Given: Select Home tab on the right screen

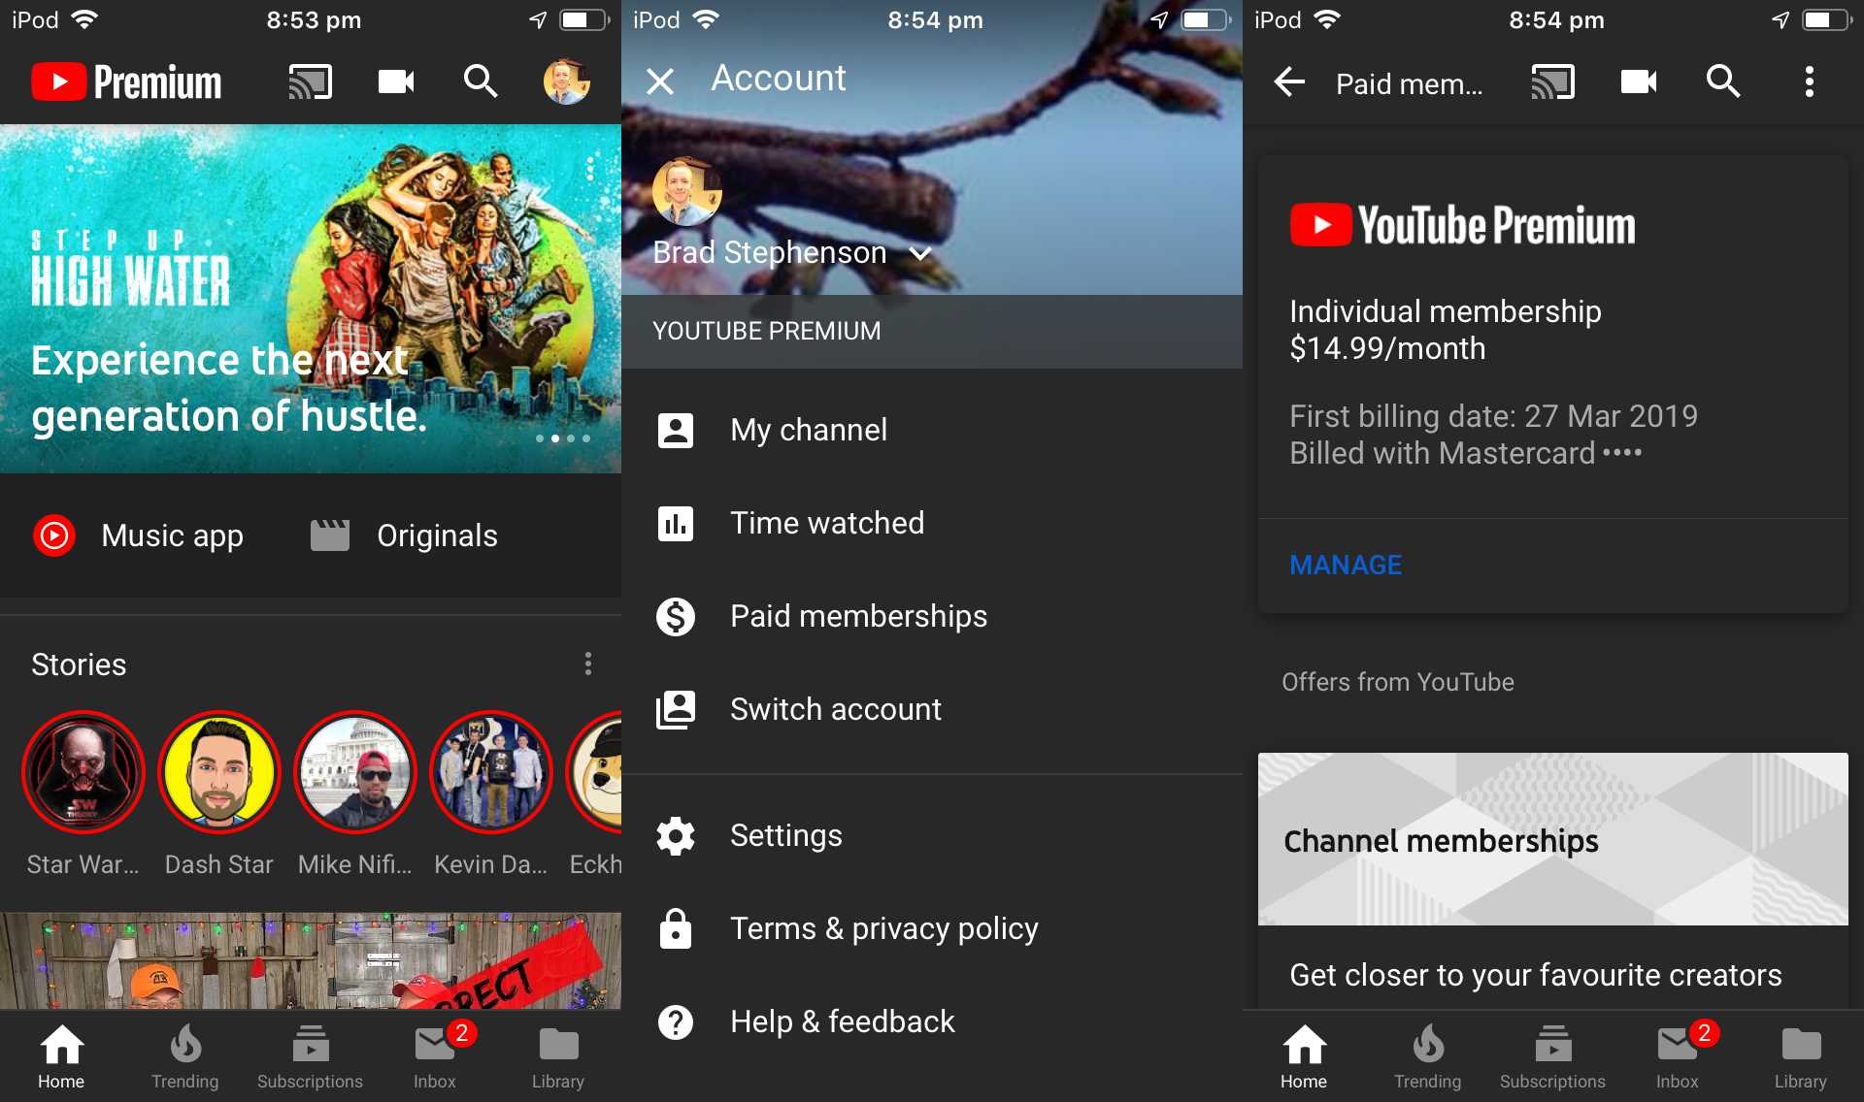Looking at the screenshot, I should click(1304, 1056).
